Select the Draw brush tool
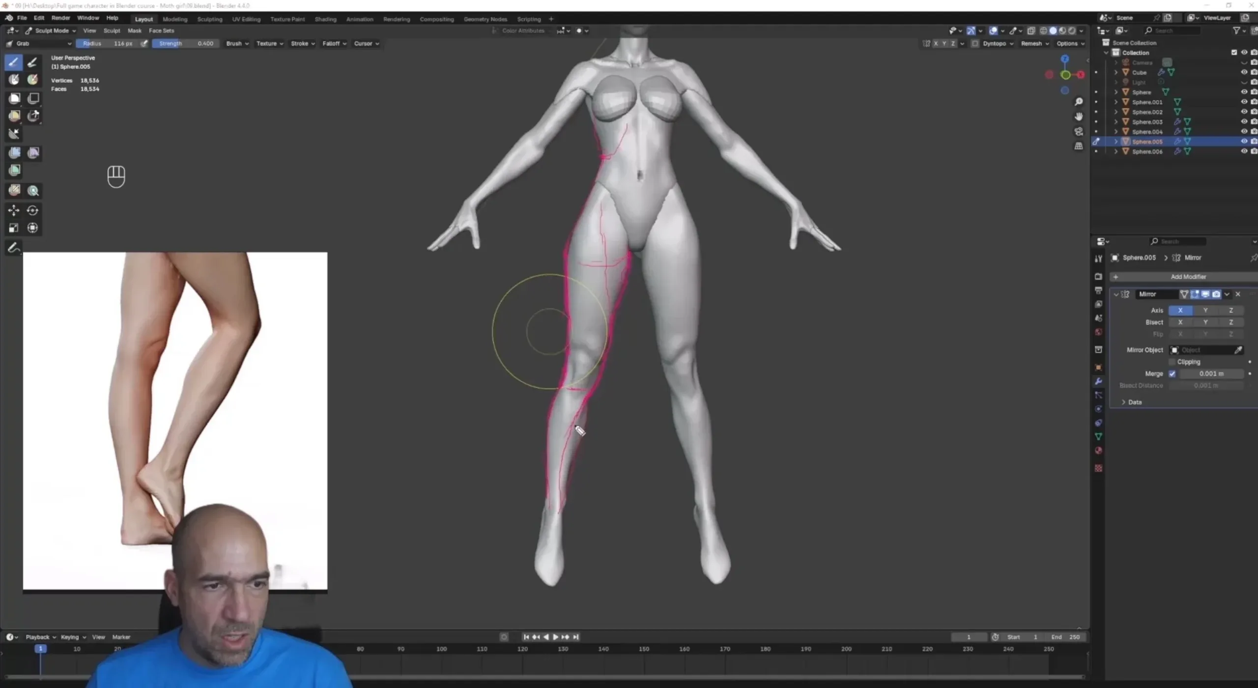This screenshot has width=1258, height=688. point(14,62)
